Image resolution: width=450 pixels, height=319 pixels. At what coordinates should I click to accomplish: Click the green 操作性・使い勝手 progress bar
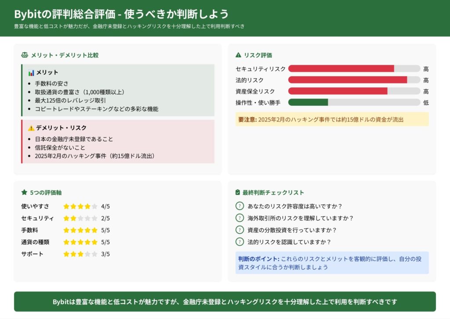308,102
